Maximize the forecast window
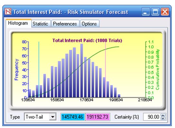 tap(155, 12)
